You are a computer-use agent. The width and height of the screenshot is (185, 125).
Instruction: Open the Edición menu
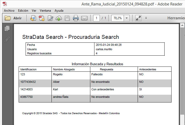pyautogui.click(x=23, y=11)
